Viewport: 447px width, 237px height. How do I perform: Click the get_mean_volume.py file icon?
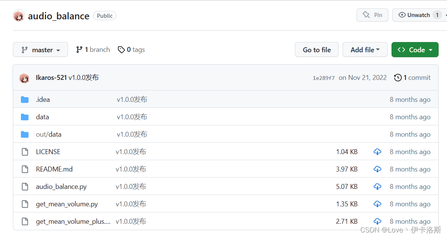(25, 204)
